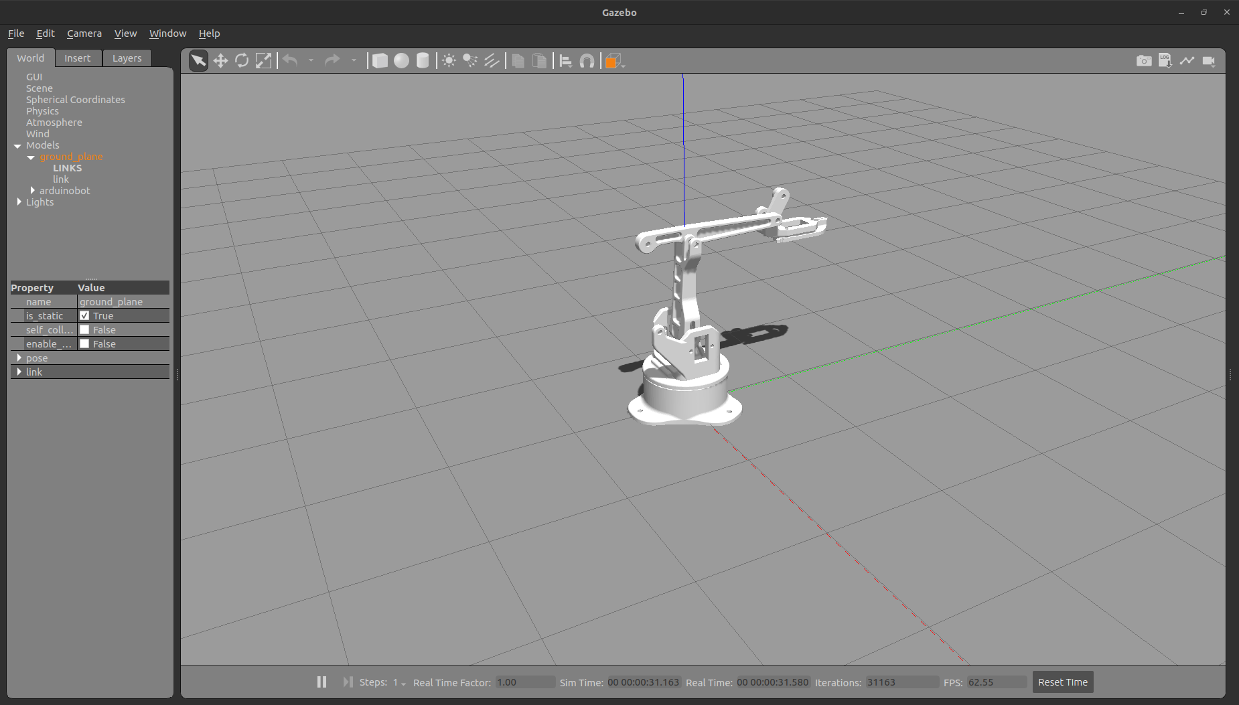
Task: Switch to the Insert tab
Action: pos(78,58)
